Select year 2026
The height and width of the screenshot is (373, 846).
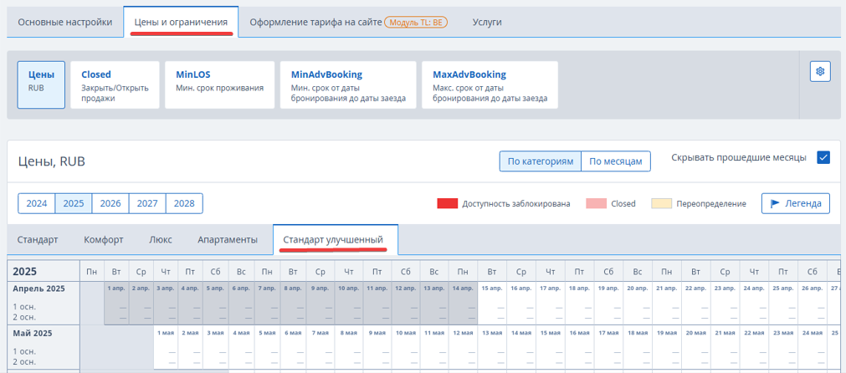(110, 204)
